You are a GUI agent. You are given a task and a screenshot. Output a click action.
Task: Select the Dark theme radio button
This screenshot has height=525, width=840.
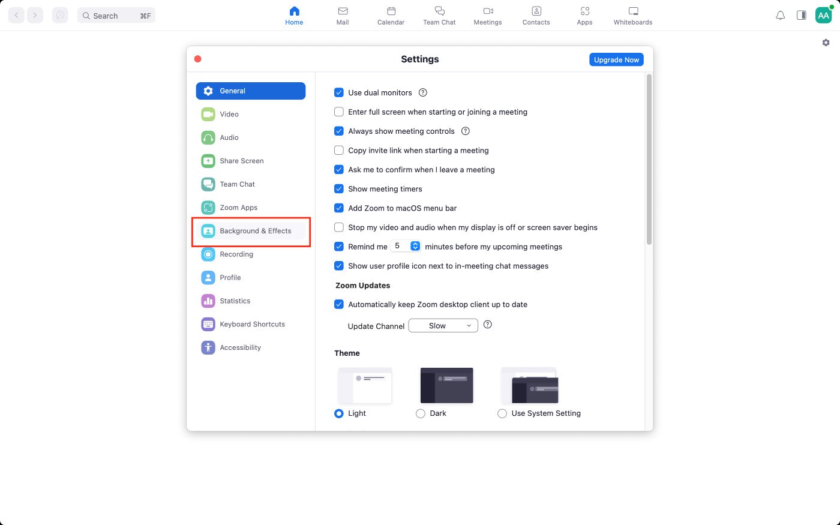point(421,413)
